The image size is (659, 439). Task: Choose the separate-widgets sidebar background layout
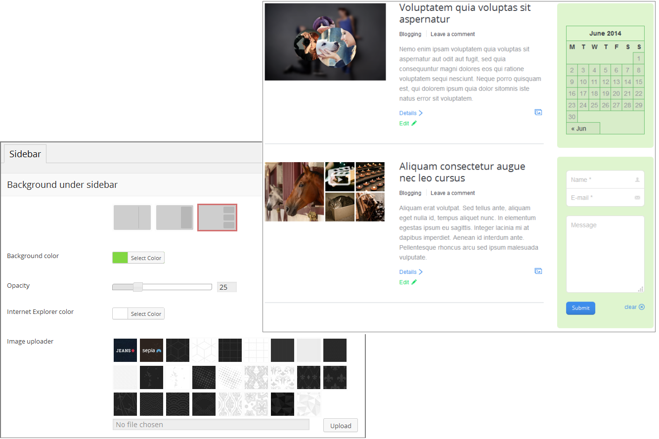[217, 218]
